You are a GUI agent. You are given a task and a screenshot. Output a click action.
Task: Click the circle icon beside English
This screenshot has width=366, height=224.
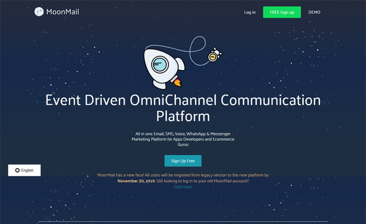coord(17,170)
